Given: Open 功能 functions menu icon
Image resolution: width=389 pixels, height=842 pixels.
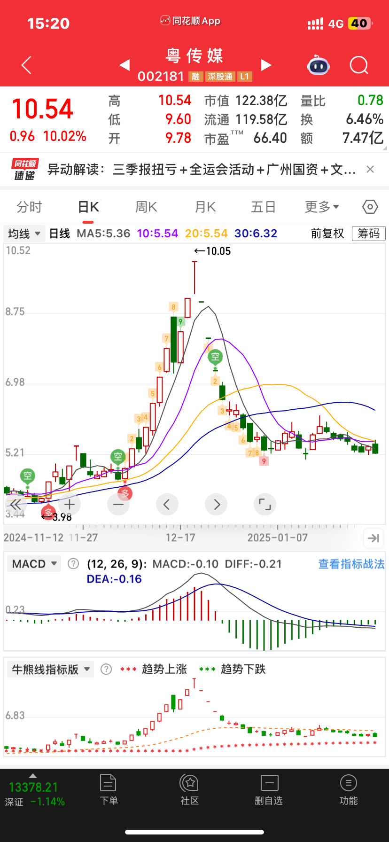Looking at the screenshot, I should coord(349,789).
